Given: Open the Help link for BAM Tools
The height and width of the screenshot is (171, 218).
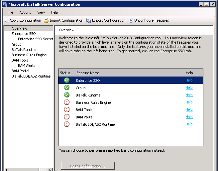Looking at the screenshot, I should 189,110.
